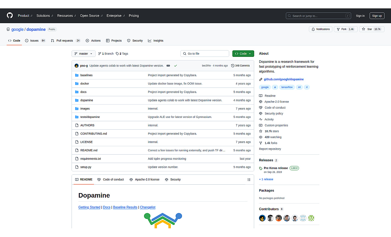Click the Pre Keras release tag icon
Screen dimensions: 391x237
(261, 168)
